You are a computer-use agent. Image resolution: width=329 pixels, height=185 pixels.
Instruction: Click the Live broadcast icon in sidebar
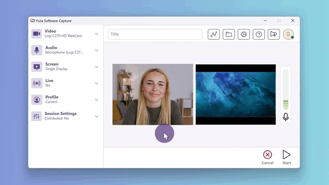(36, 83)
